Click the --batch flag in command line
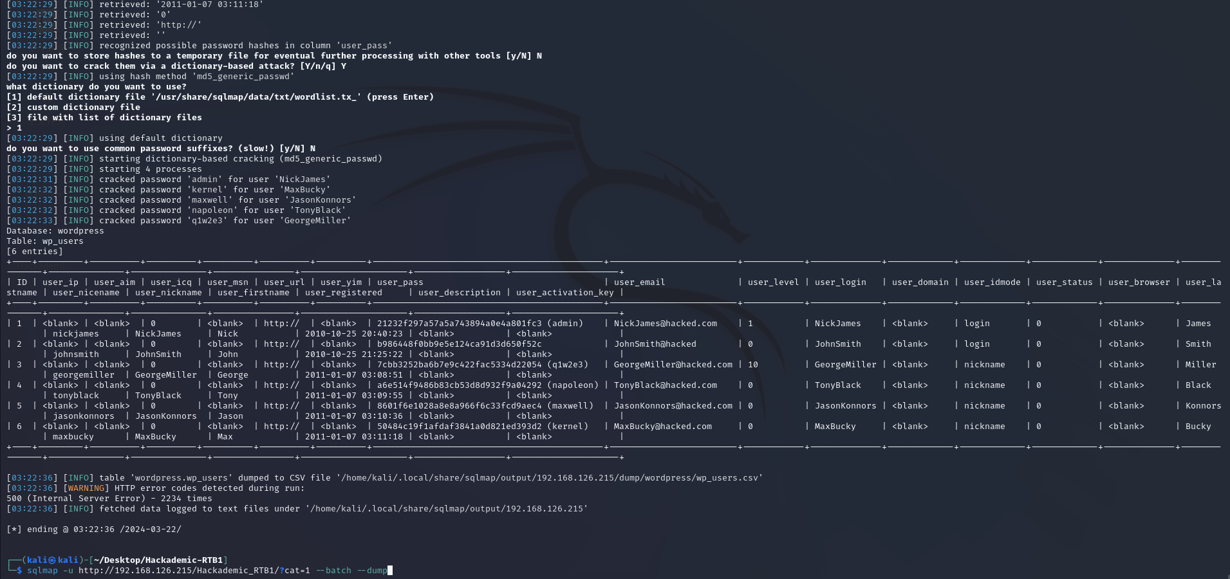This screenshot has width=1230, height=579. (x=333, y=571)
